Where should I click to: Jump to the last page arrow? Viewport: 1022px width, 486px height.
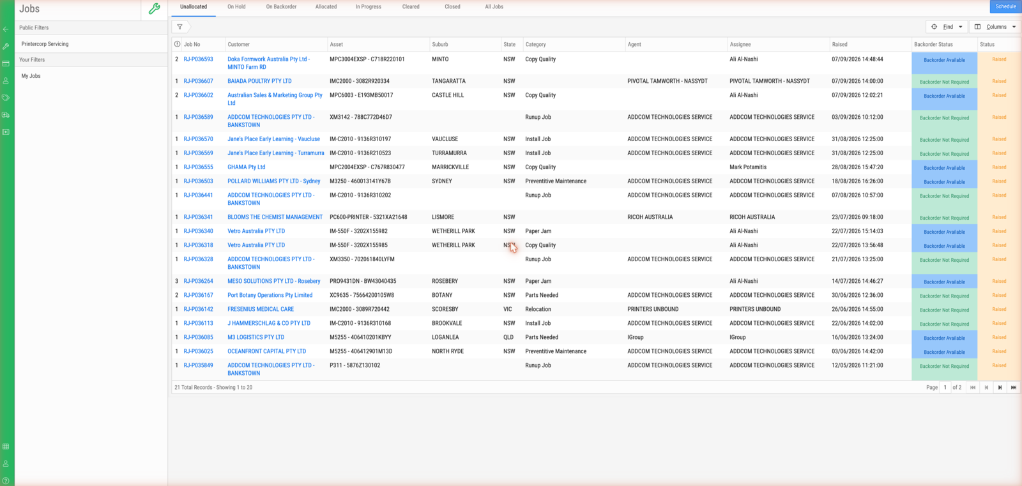pyautogui.click(x=1014, y=388)
